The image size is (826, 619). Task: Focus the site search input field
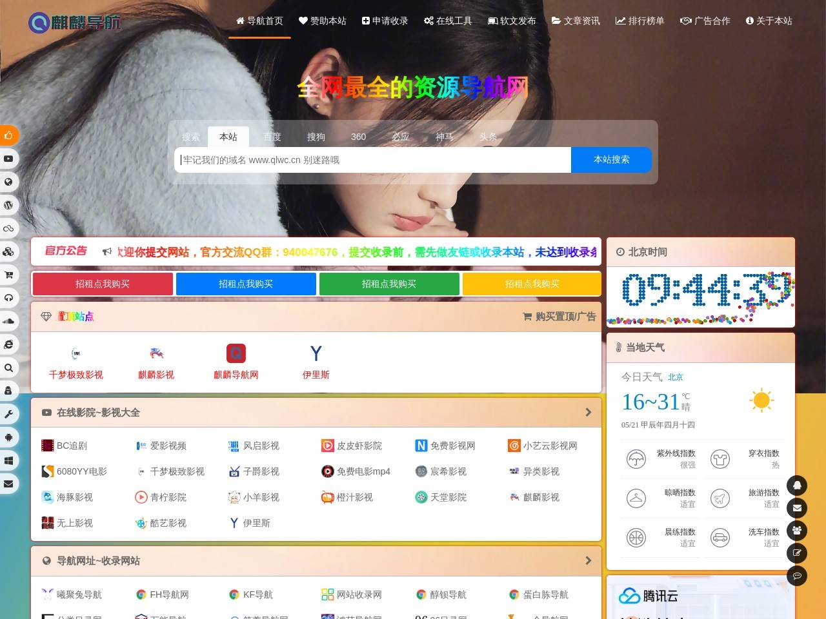[x=372, y=160]
